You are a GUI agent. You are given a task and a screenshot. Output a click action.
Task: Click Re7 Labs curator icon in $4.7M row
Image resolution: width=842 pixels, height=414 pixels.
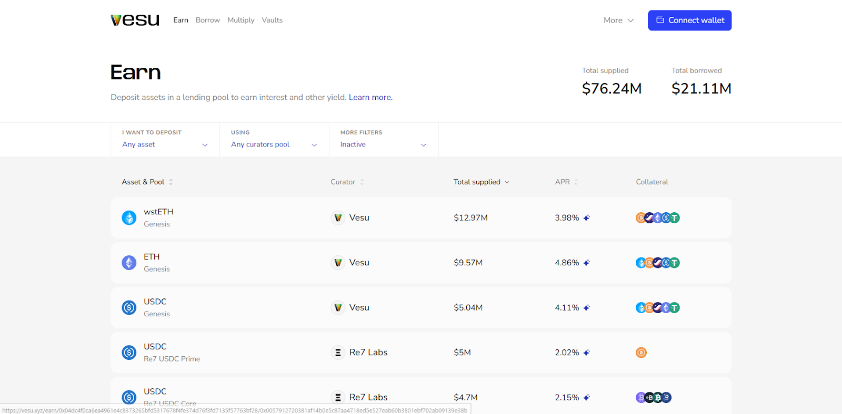pyautogui.click(x=338, y=397)
